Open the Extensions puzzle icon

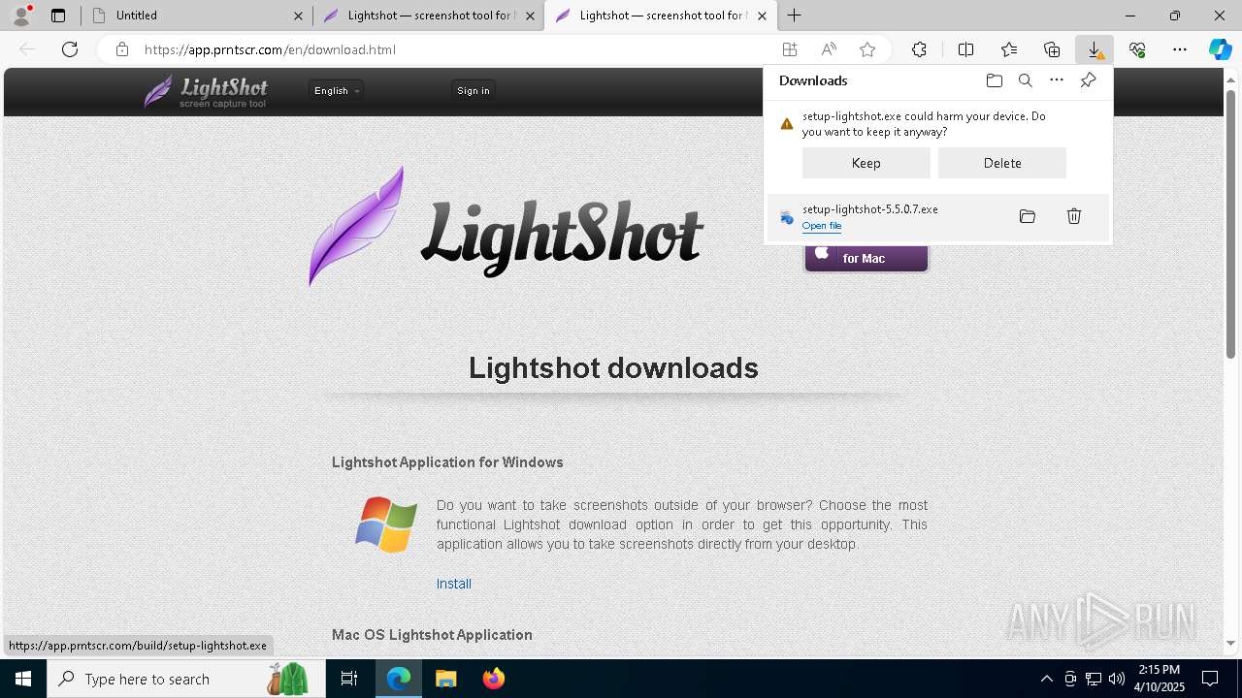(x=919, y=49)
